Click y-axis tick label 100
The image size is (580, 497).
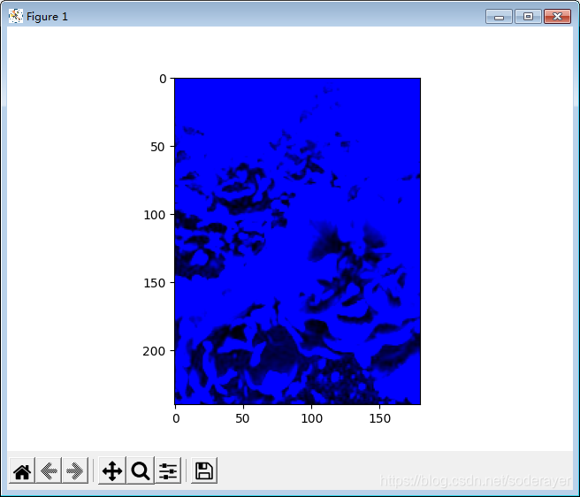click(154, 215)
